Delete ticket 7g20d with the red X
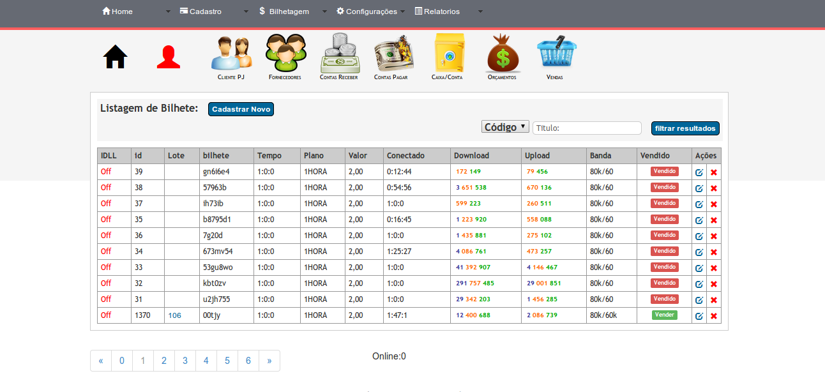825x392 pixels. pos(714,236)
